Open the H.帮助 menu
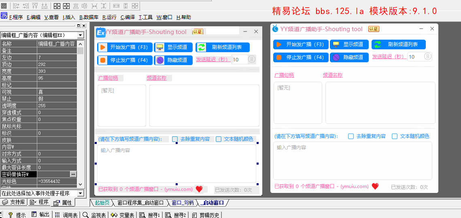Image resolution: width=461 pixels, height=218 pixels. pyautogui.click(x=183, y=17)
